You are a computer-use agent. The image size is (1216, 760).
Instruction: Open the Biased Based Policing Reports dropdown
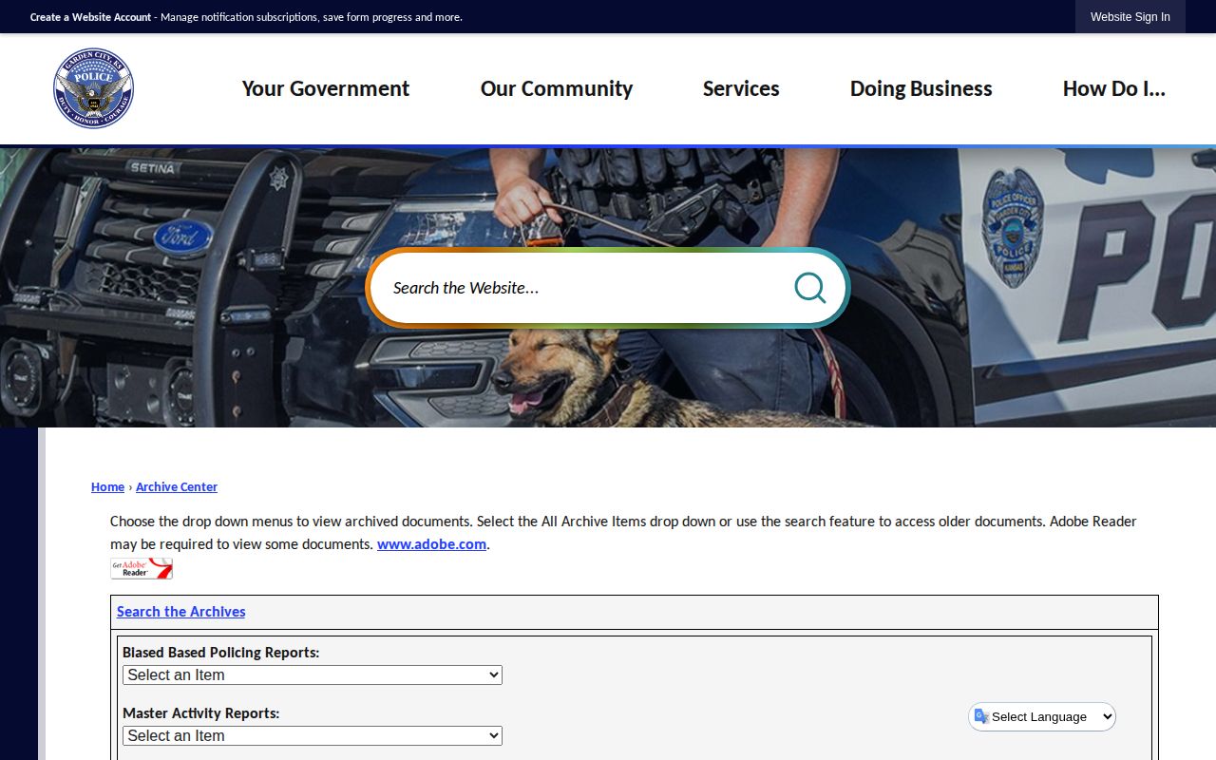coord(313,674)
